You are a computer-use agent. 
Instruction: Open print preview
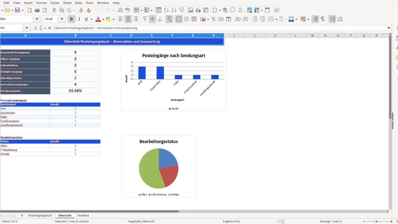44,10
